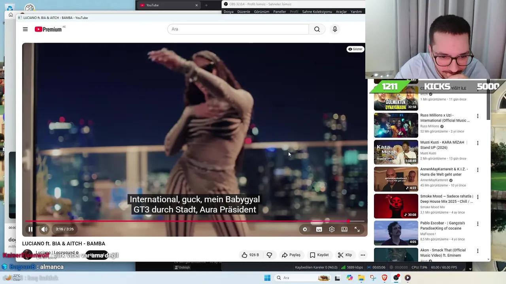Screen dimensions: 506x284
Task: Click the 'Göster' eye button on video
Action: 355,49
